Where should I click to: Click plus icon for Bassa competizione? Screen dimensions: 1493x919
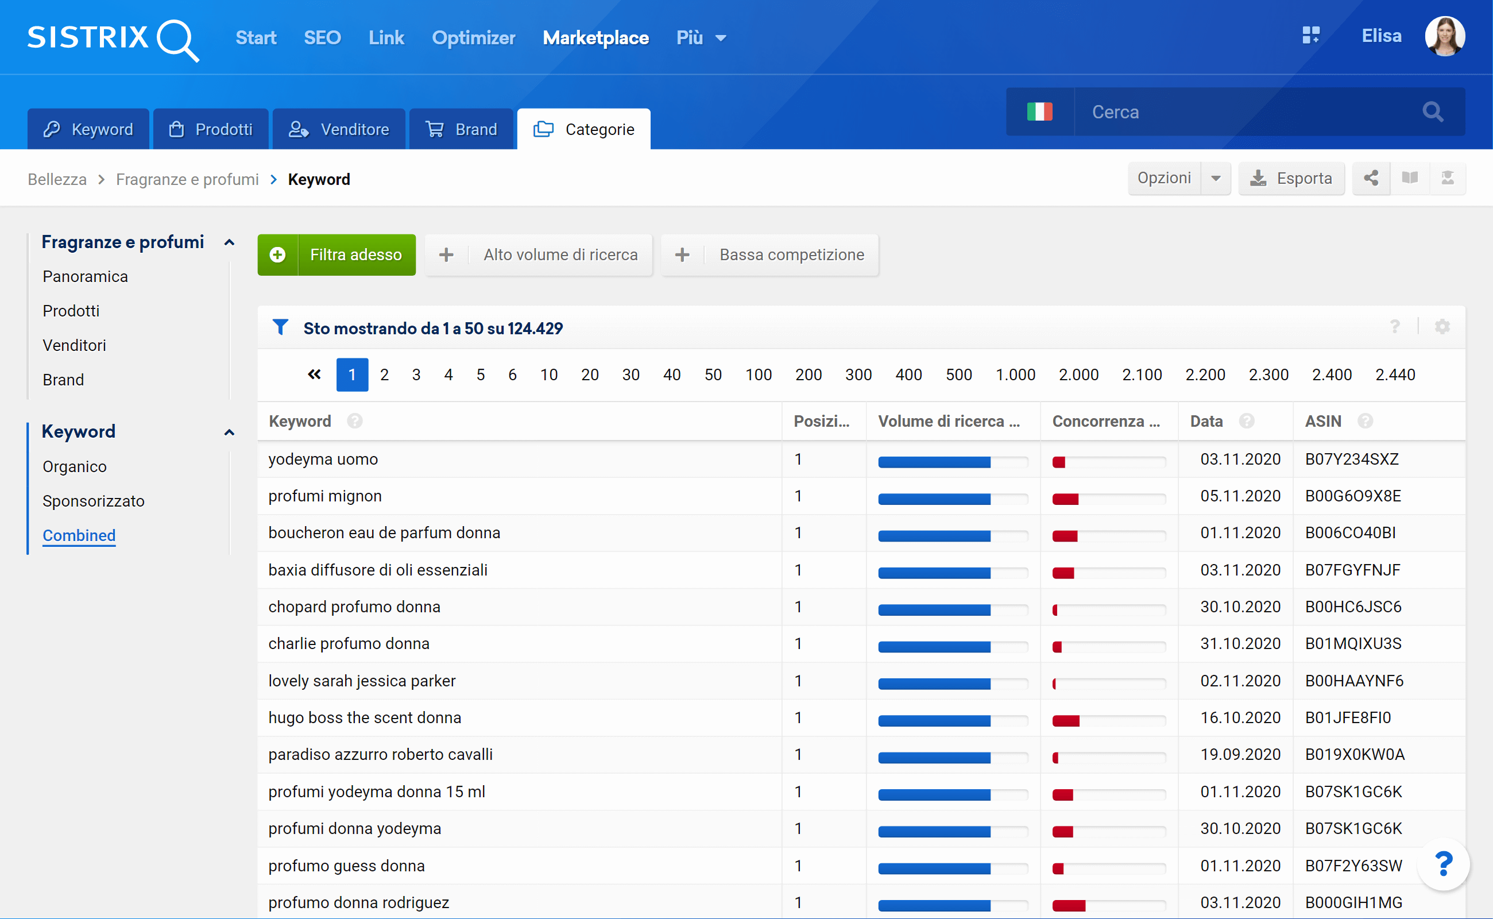682,254
